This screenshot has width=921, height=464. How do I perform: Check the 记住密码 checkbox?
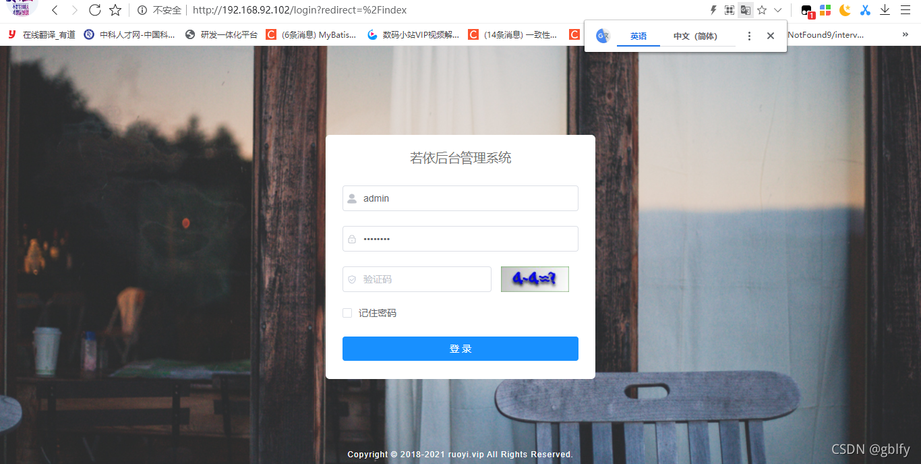[x=347, y=313]
